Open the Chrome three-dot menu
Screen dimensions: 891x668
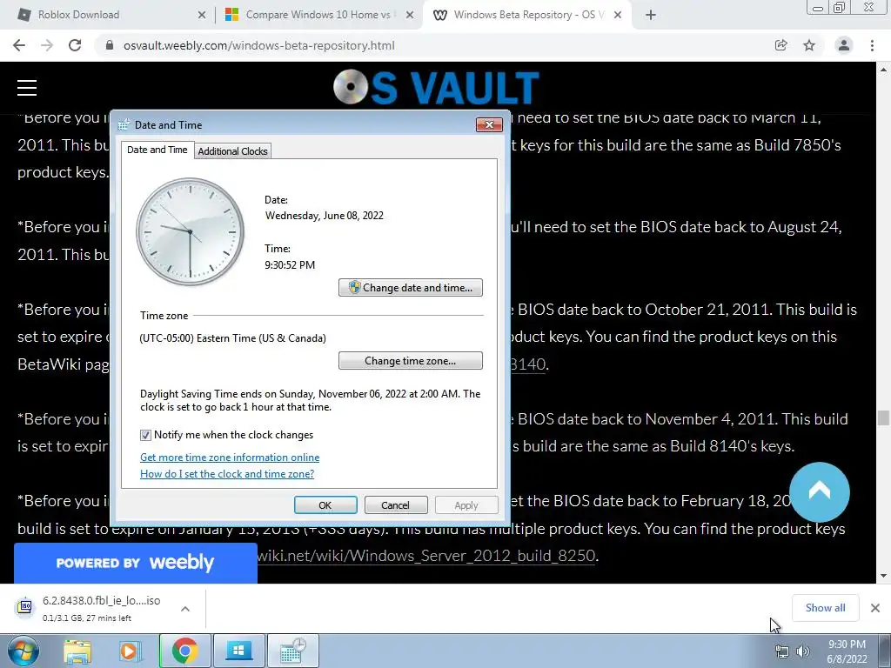872,45
